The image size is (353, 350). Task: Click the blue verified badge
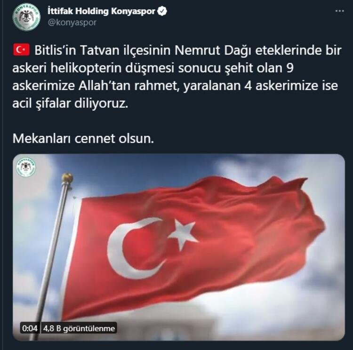[x=162, y=11]
